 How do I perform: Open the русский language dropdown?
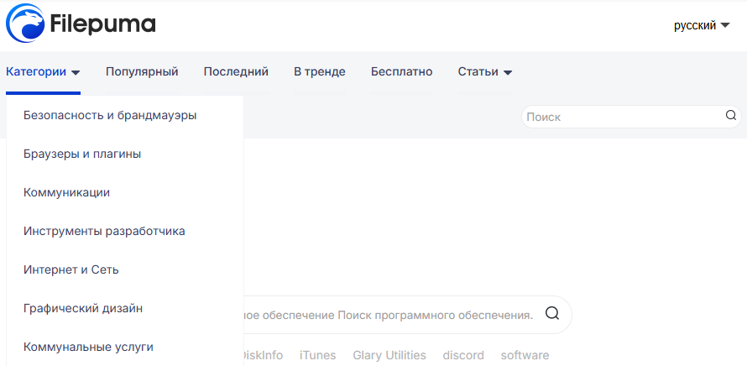point(702,25)
